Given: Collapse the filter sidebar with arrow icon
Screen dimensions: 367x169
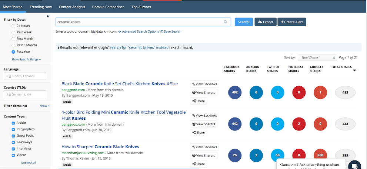Looking at the screenshot, I should (48, 16).
